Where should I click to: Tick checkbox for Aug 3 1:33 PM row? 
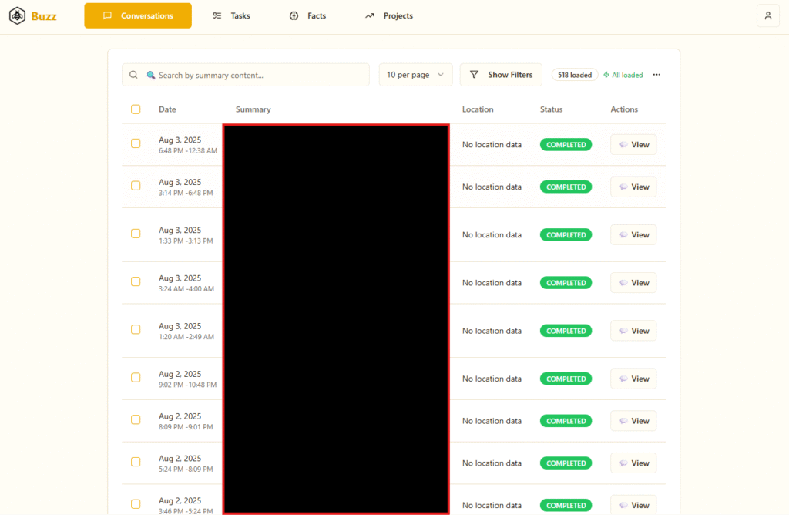click(136, 234)
